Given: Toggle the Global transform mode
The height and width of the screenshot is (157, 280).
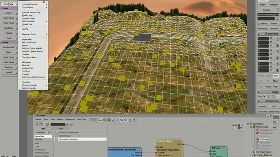Looking at the screenshot, I should [261, 76].
